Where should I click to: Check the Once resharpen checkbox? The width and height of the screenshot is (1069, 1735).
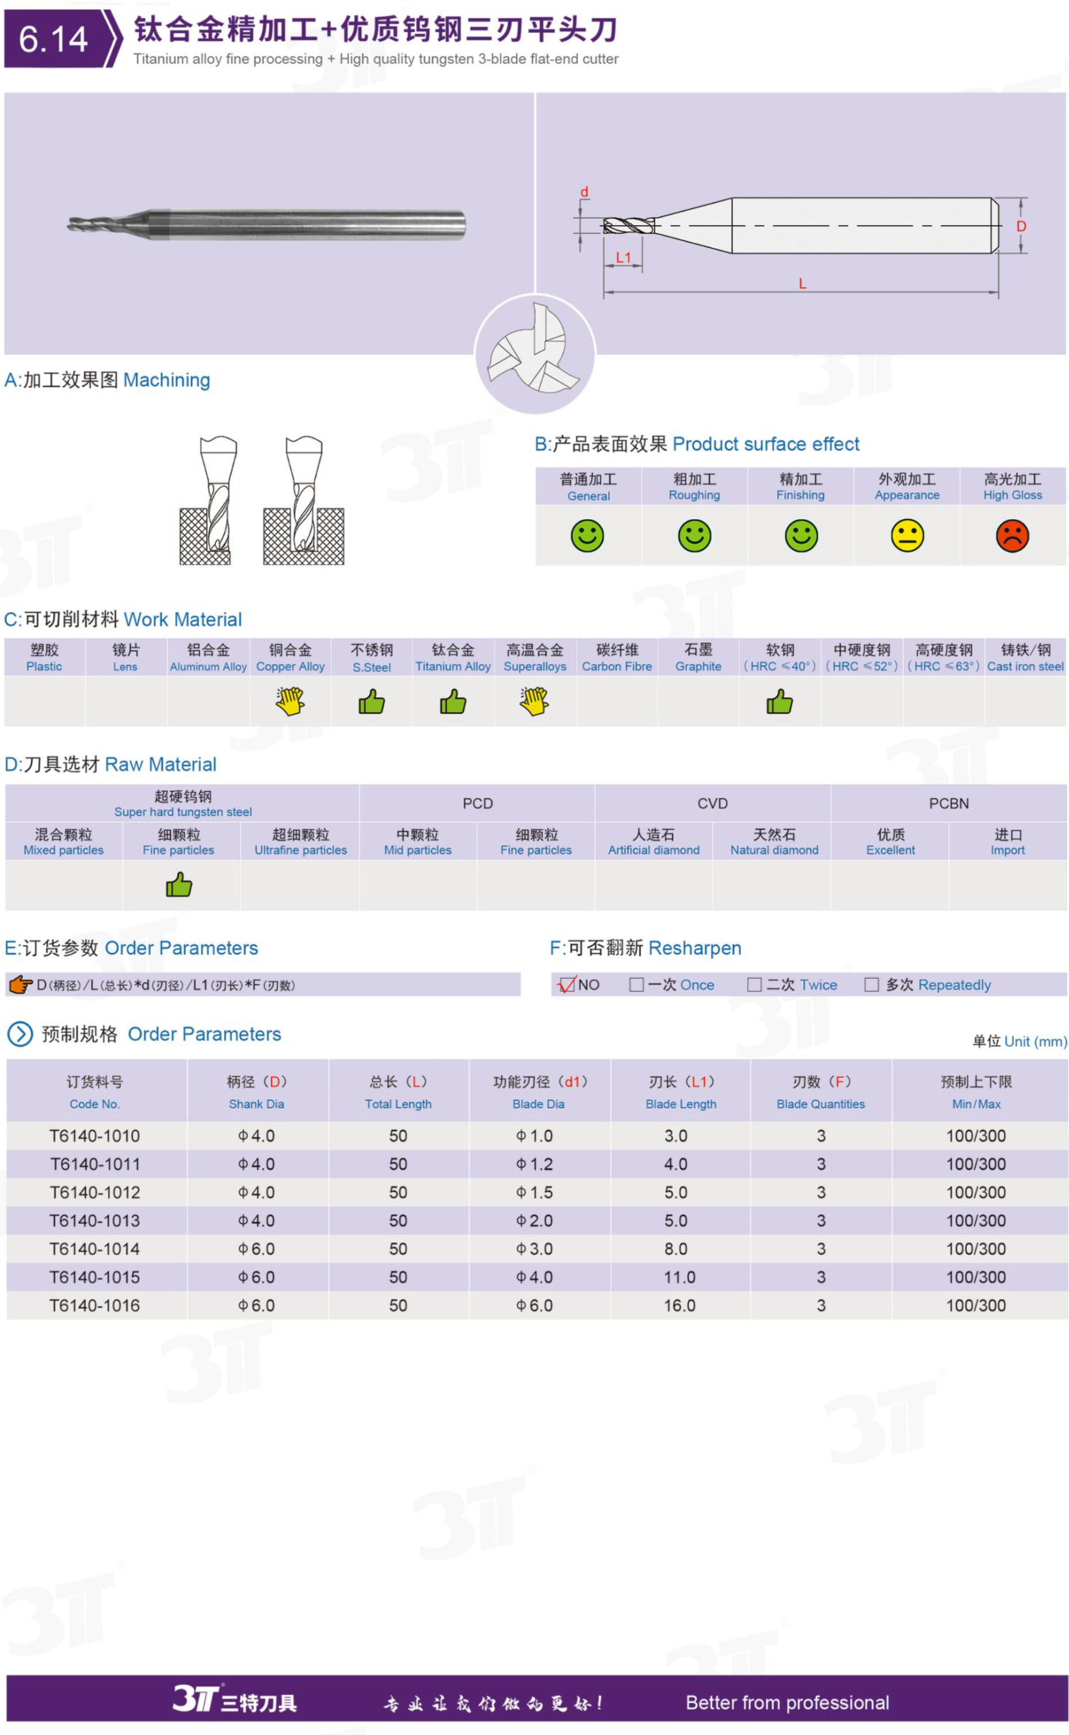point(636,984)
